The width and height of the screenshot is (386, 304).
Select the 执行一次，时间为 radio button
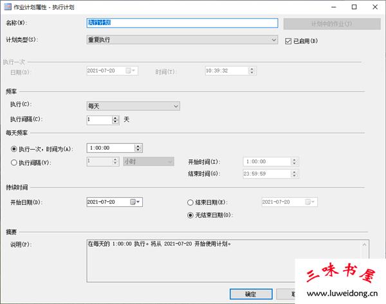pos(15,148)
